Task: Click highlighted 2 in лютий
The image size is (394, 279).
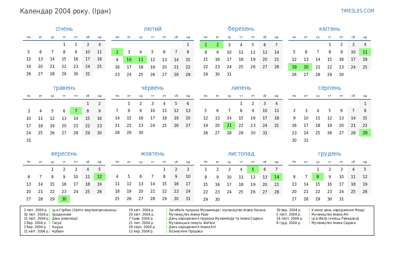Action: pyautogui.click(x=117, y=52)
